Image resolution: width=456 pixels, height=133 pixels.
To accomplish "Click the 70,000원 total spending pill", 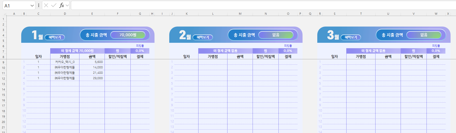I will [128, 35].
